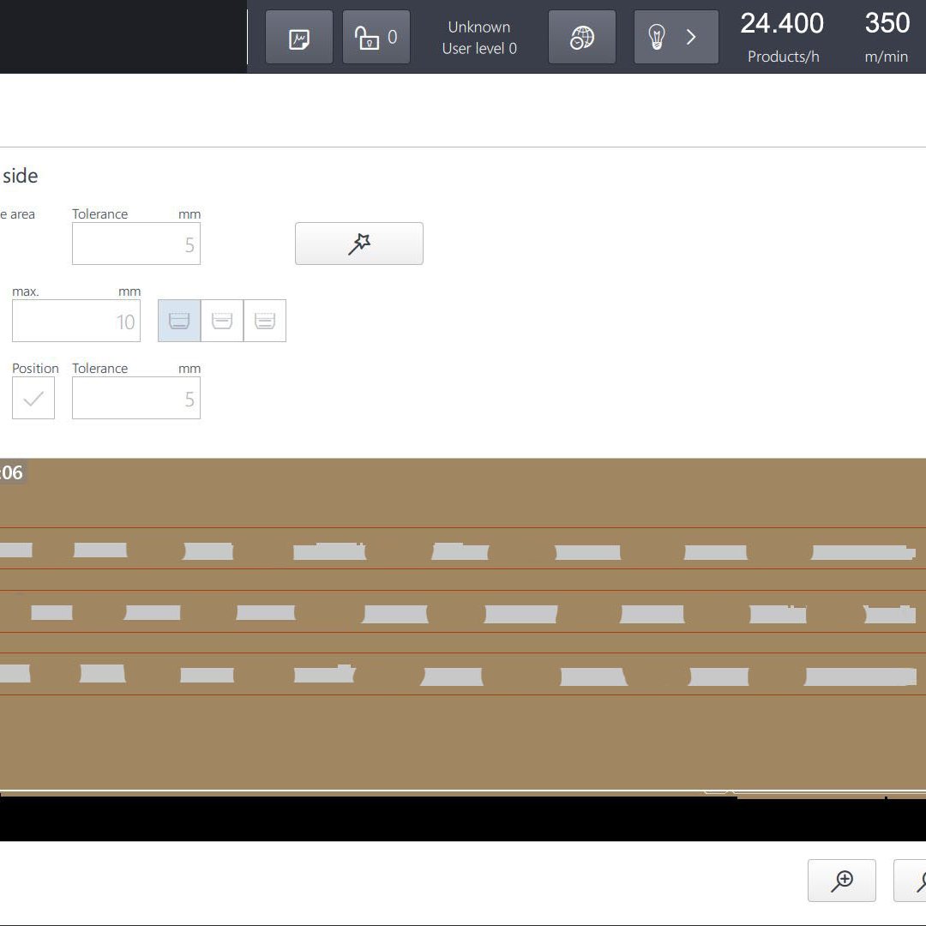
Task: Open the globe language and time button
Action: point(581,37)
